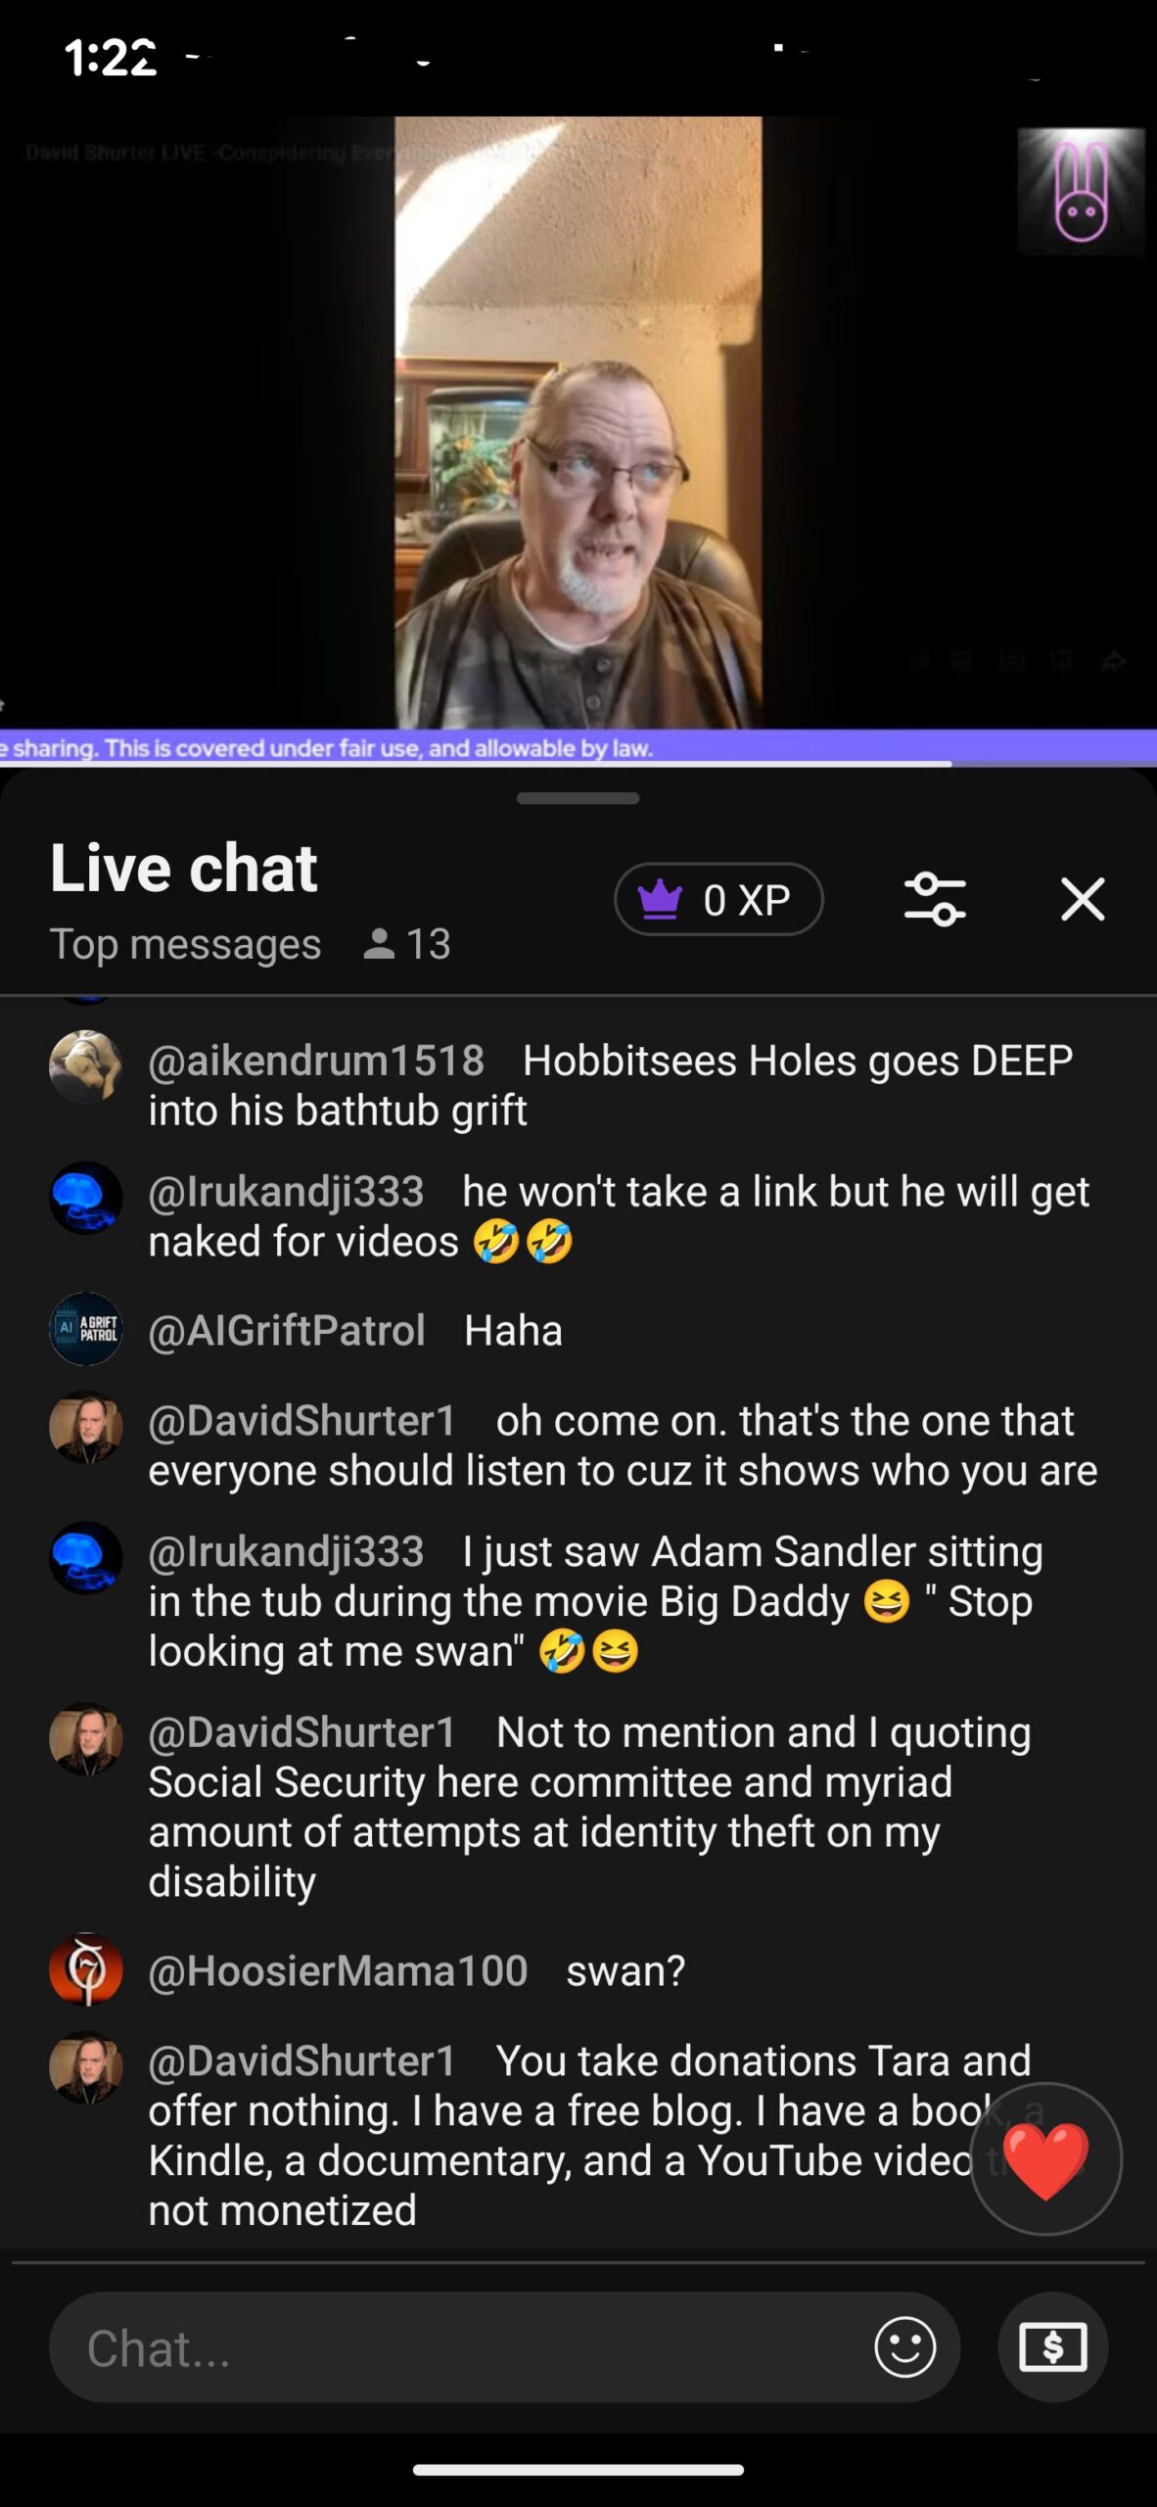Expand the Top messages chat mode selector
Image resolution: width=1157 pixels, height=2507 pixels.
(x=185, y=944)
